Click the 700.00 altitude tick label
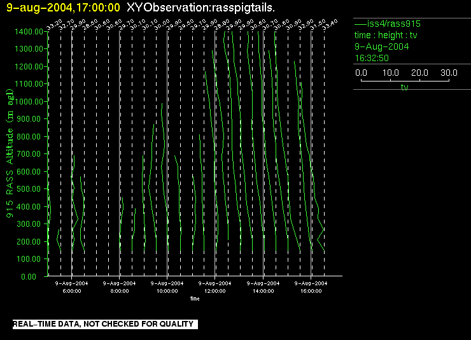 pyautogui.click(x=31, y=154)
